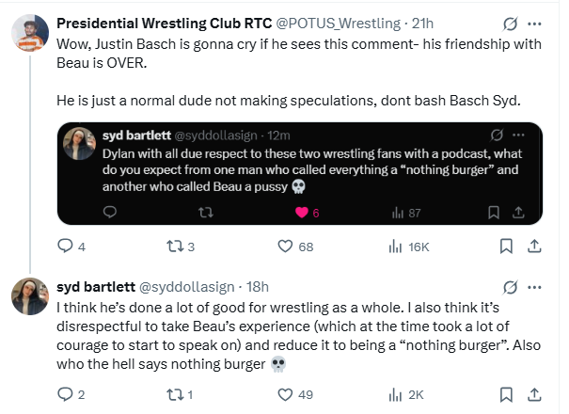Click Grok icon on syd bartlett's reply
The height and width of the screenshot is (414, 569).
pos(510,288)
